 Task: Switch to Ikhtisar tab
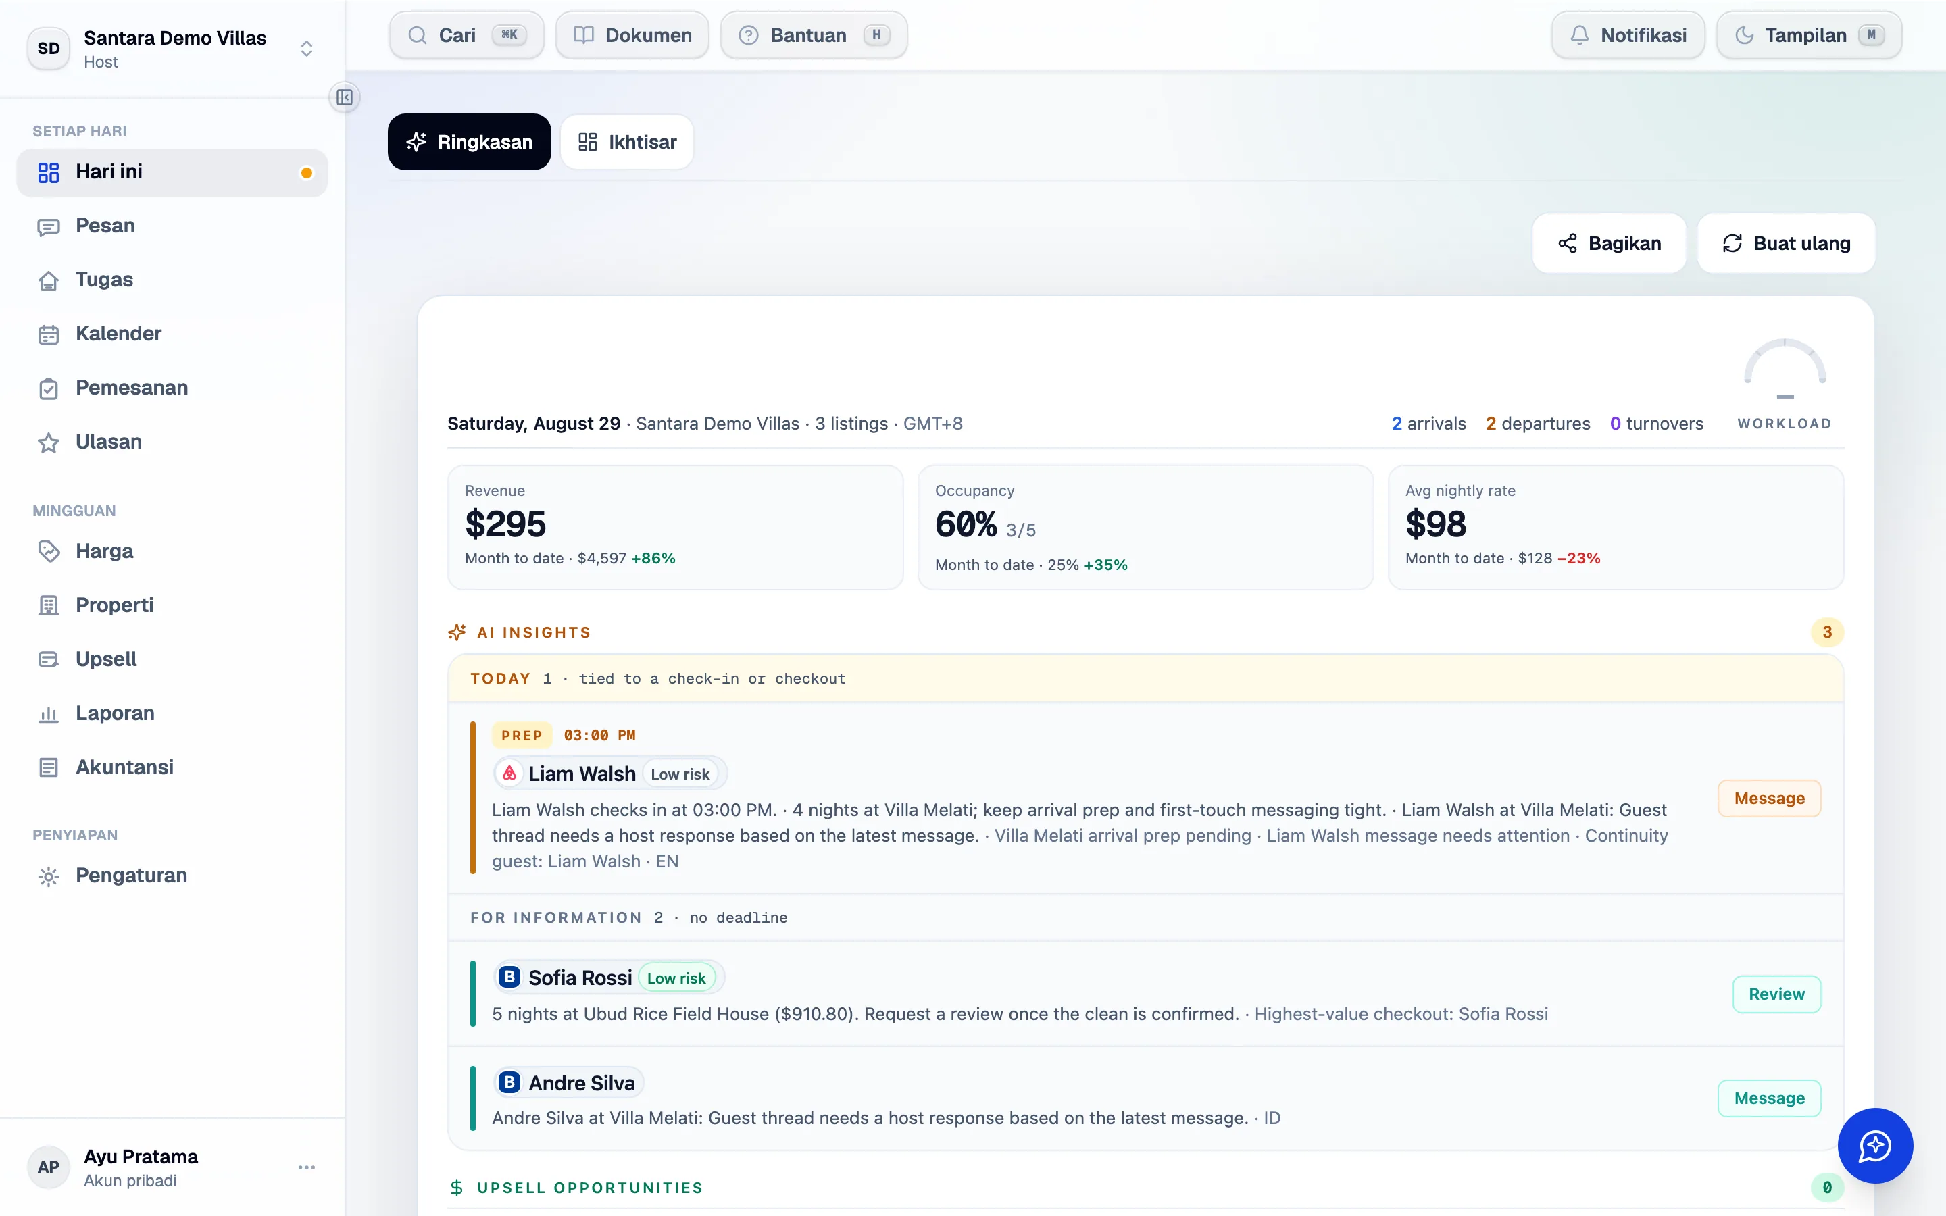[x=627, y=142]
